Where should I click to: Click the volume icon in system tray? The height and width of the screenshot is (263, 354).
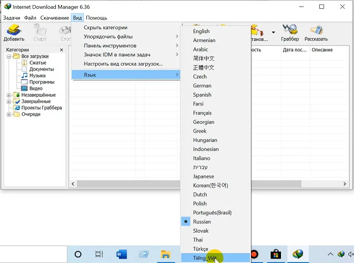point(351,254)
